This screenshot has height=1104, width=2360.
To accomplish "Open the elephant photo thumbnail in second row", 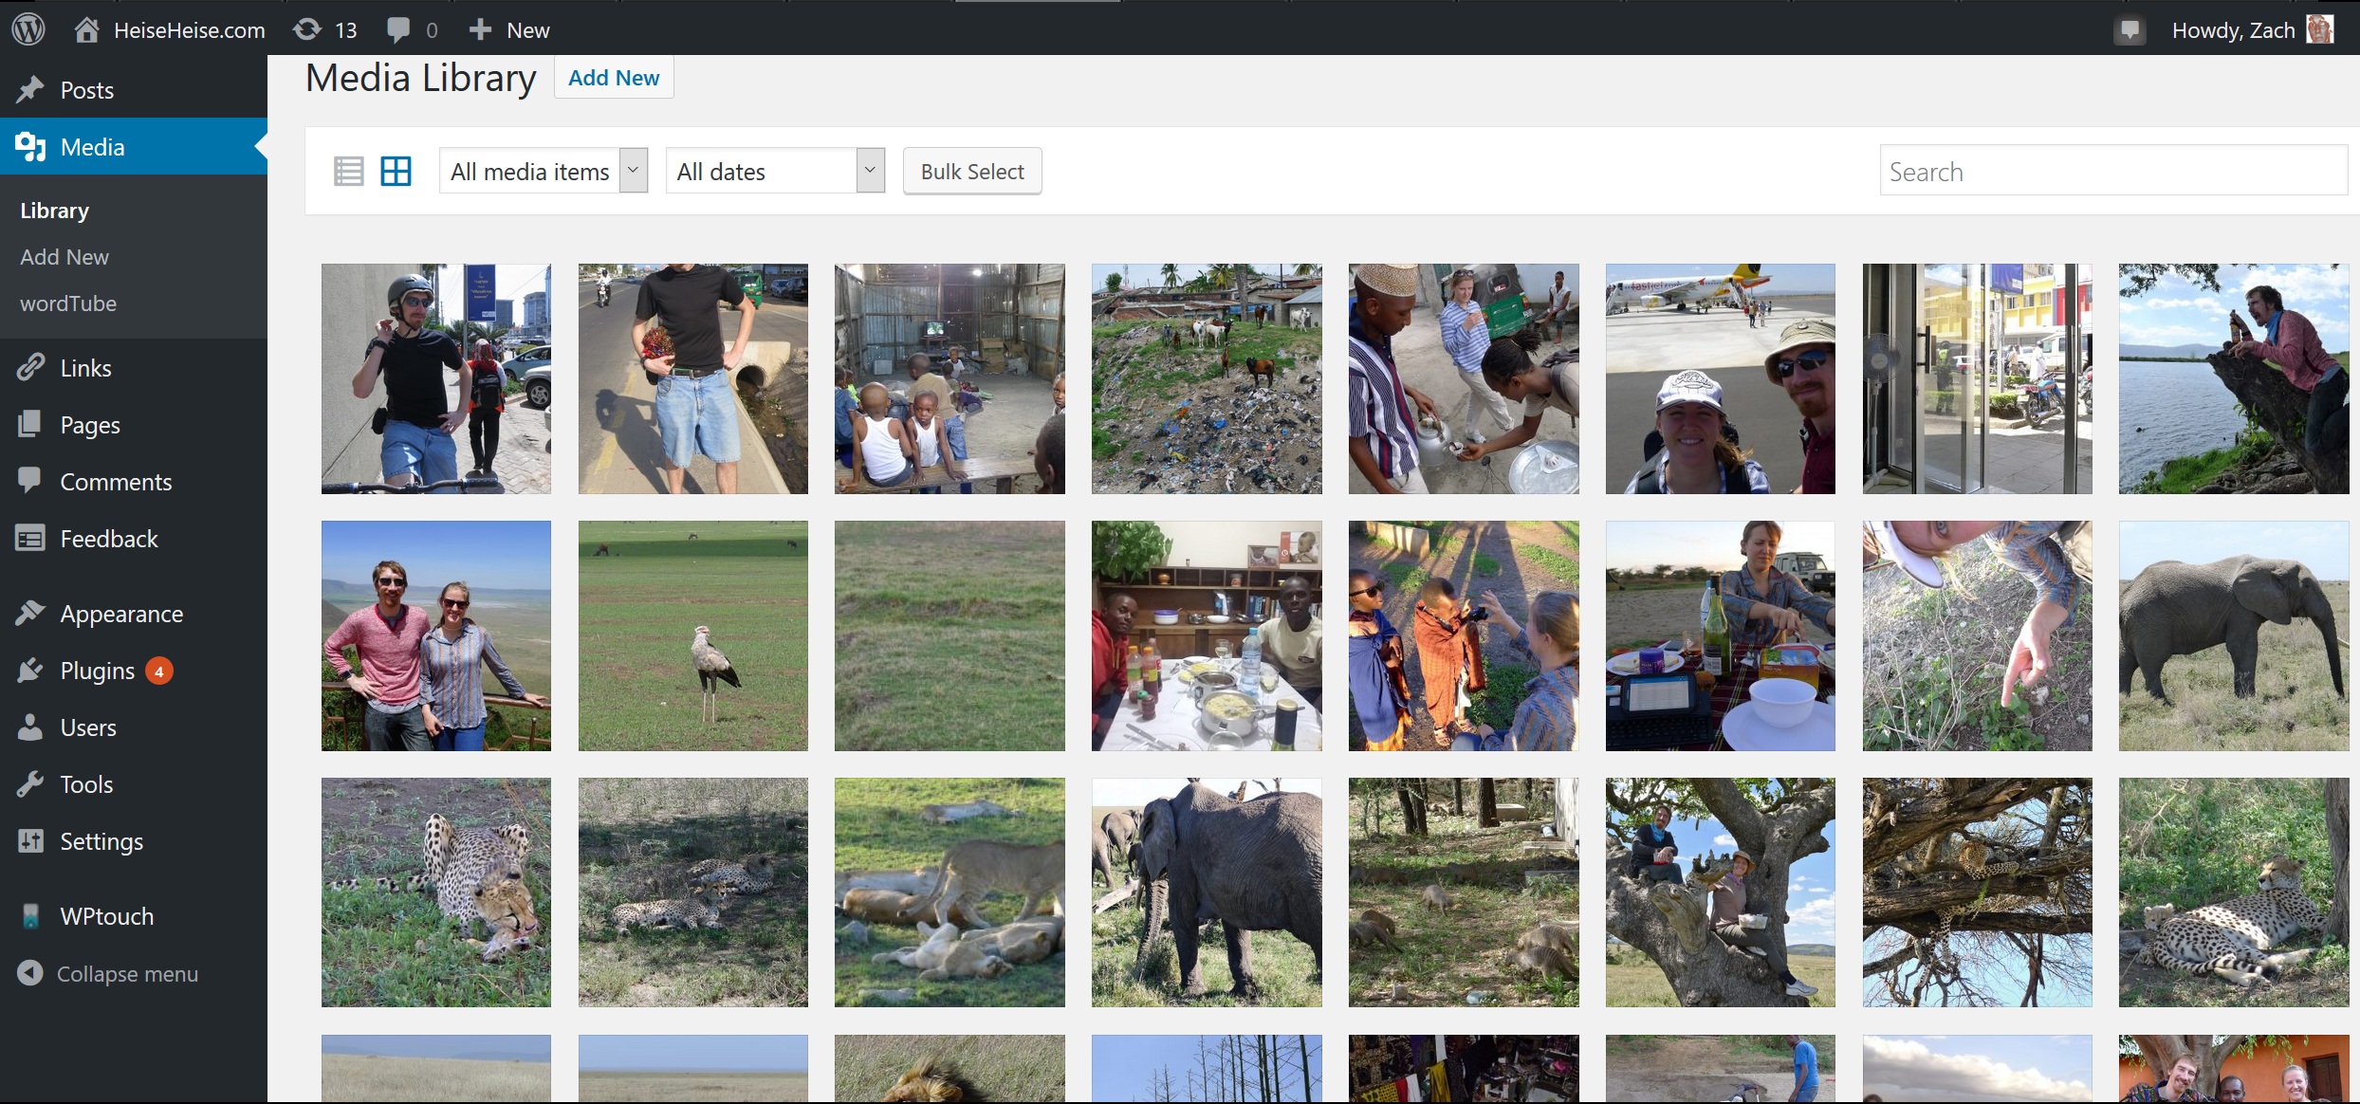I will [x=2233, y=635].
